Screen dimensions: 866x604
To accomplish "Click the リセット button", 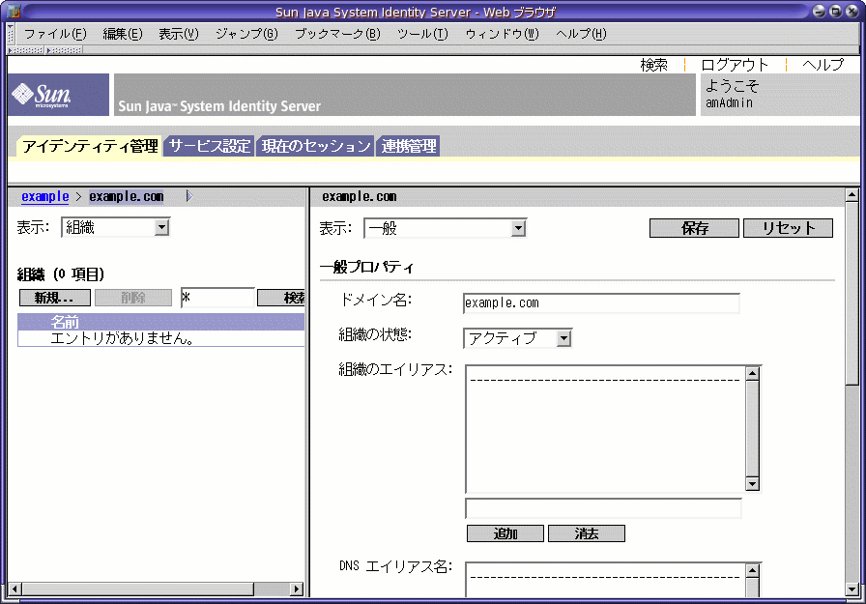I will coord(788,228).
